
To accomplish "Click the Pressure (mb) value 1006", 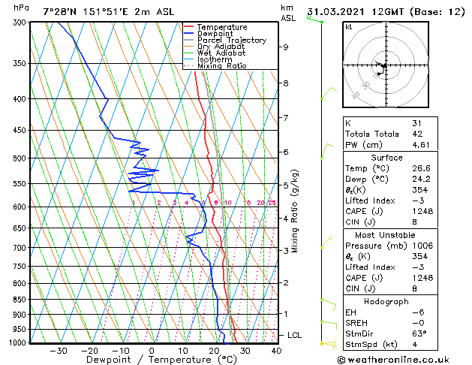I will (422, 246).
